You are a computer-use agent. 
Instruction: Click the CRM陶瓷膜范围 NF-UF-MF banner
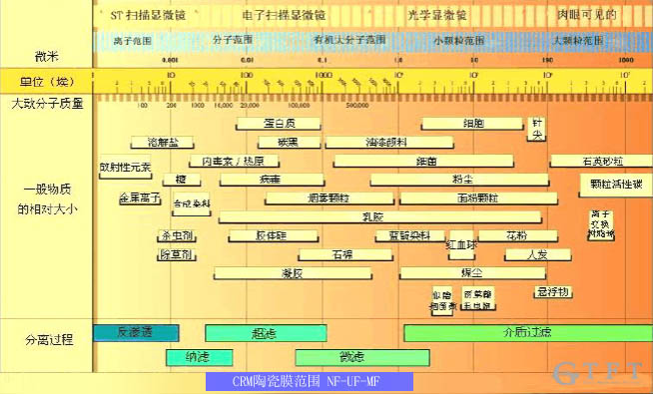pyautogui.click(x=310, y=381)
